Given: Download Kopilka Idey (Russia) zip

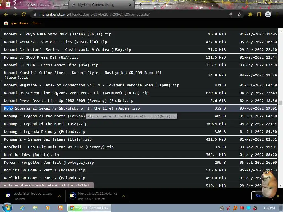Looking at the screenshot, I should [x=32, y=155].
